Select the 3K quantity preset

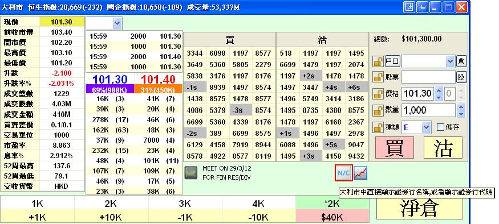point(185,204)
